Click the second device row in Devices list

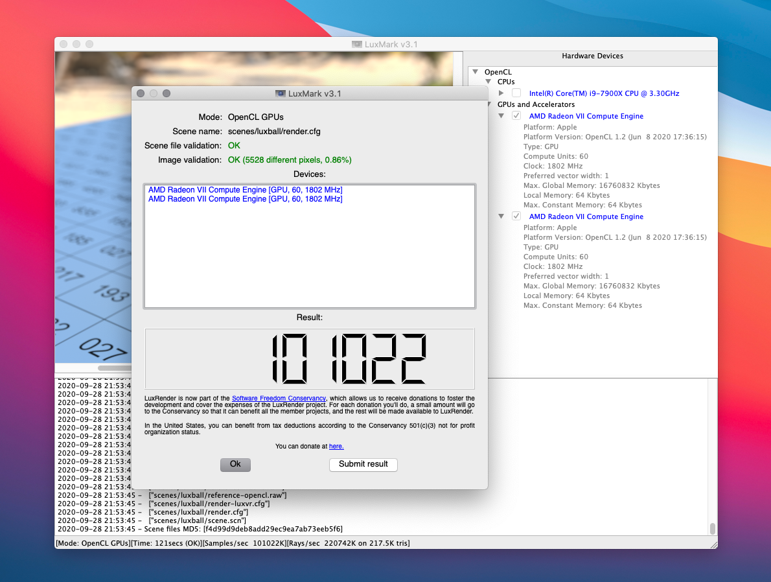pos(246,199)
